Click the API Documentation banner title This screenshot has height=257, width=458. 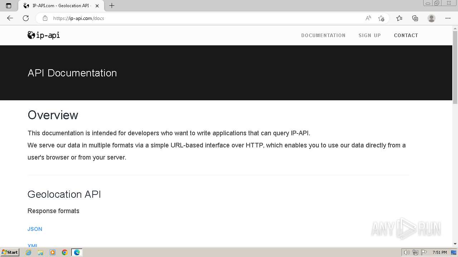tap(72, 73)
